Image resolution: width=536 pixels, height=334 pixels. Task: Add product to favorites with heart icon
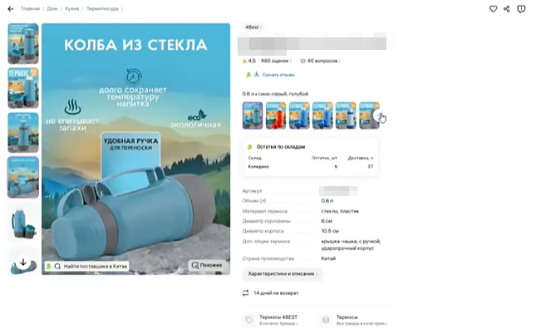click(493, 9)
